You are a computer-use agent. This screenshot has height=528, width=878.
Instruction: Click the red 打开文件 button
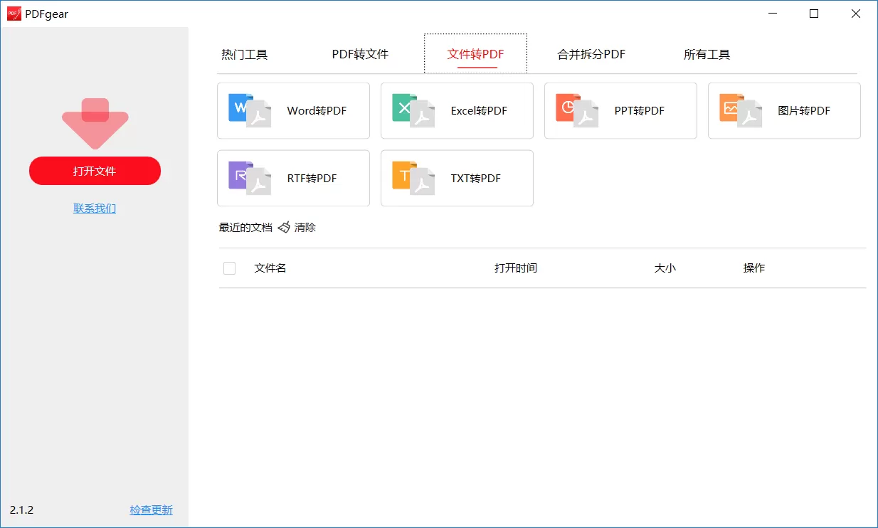coord(95,171)
